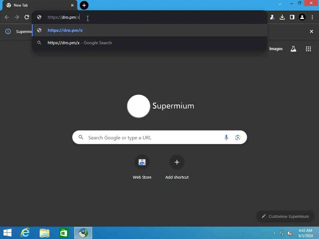Screen dimensions: 319x239
Task: Click the muted volume tray icon
Action: click(x=290, y=233)
